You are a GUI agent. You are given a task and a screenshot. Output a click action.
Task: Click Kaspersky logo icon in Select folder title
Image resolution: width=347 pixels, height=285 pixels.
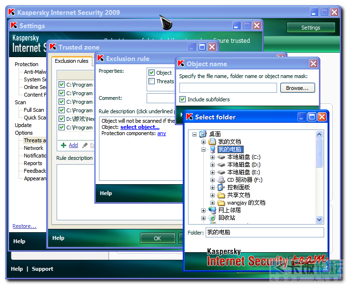click(x=189, y=117)
